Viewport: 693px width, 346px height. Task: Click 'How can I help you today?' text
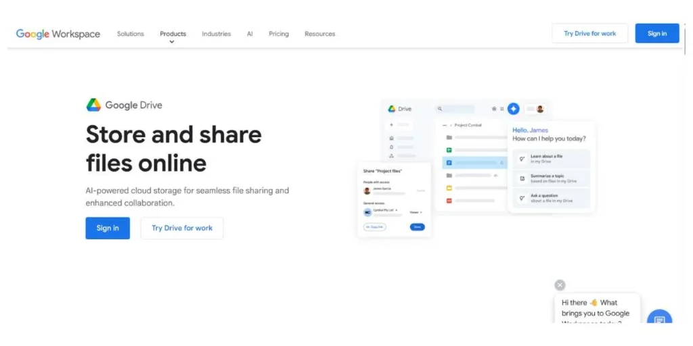550,139
